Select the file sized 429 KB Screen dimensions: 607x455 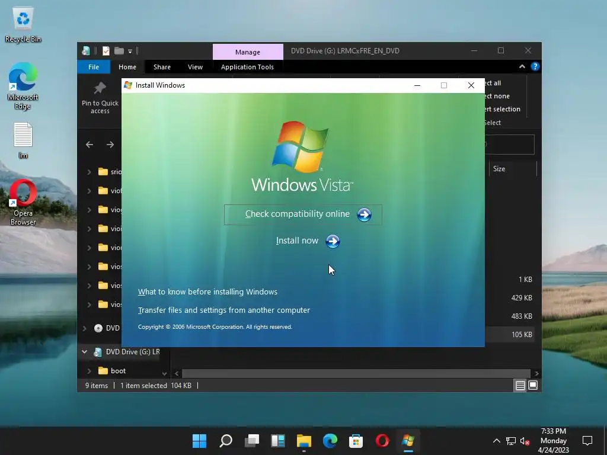[509, 298]
